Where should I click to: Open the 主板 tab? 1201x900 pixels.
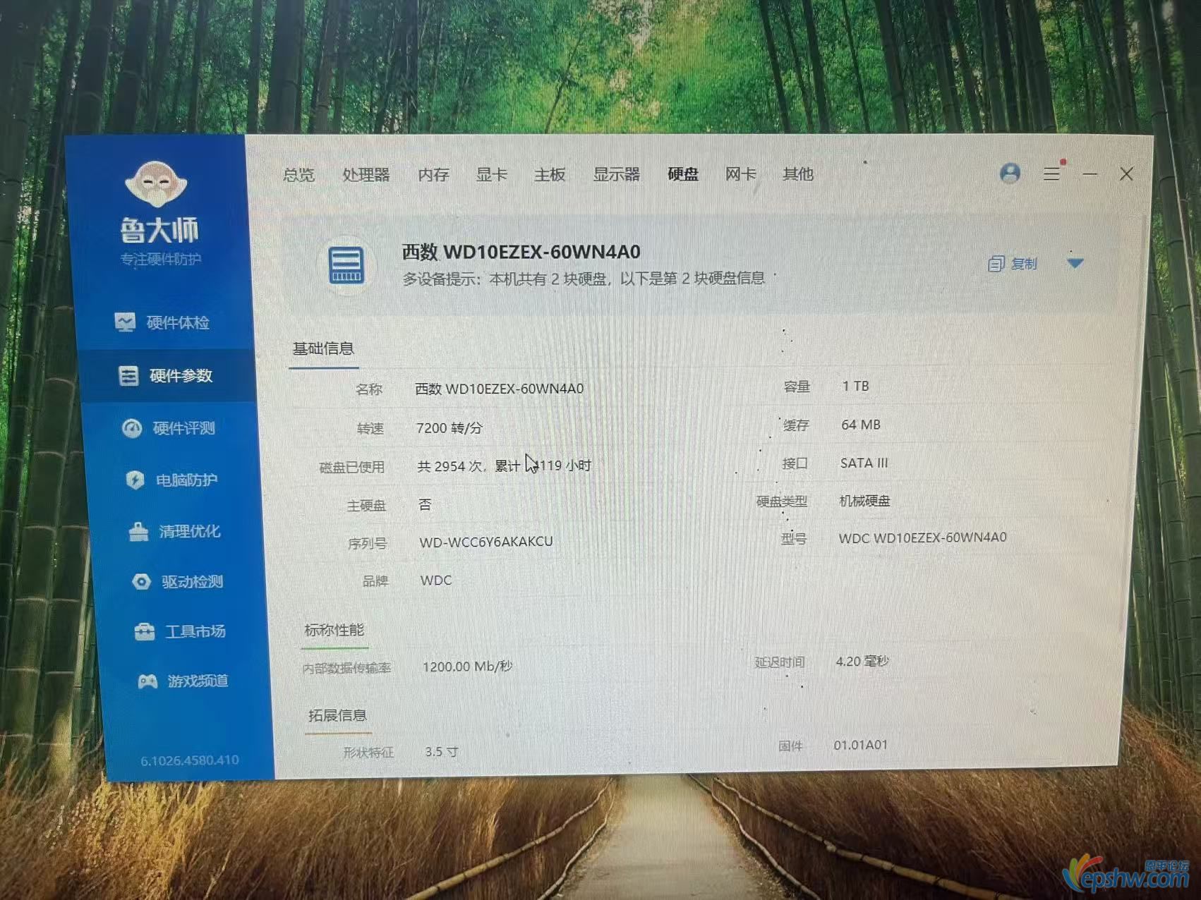pos(550,174)
